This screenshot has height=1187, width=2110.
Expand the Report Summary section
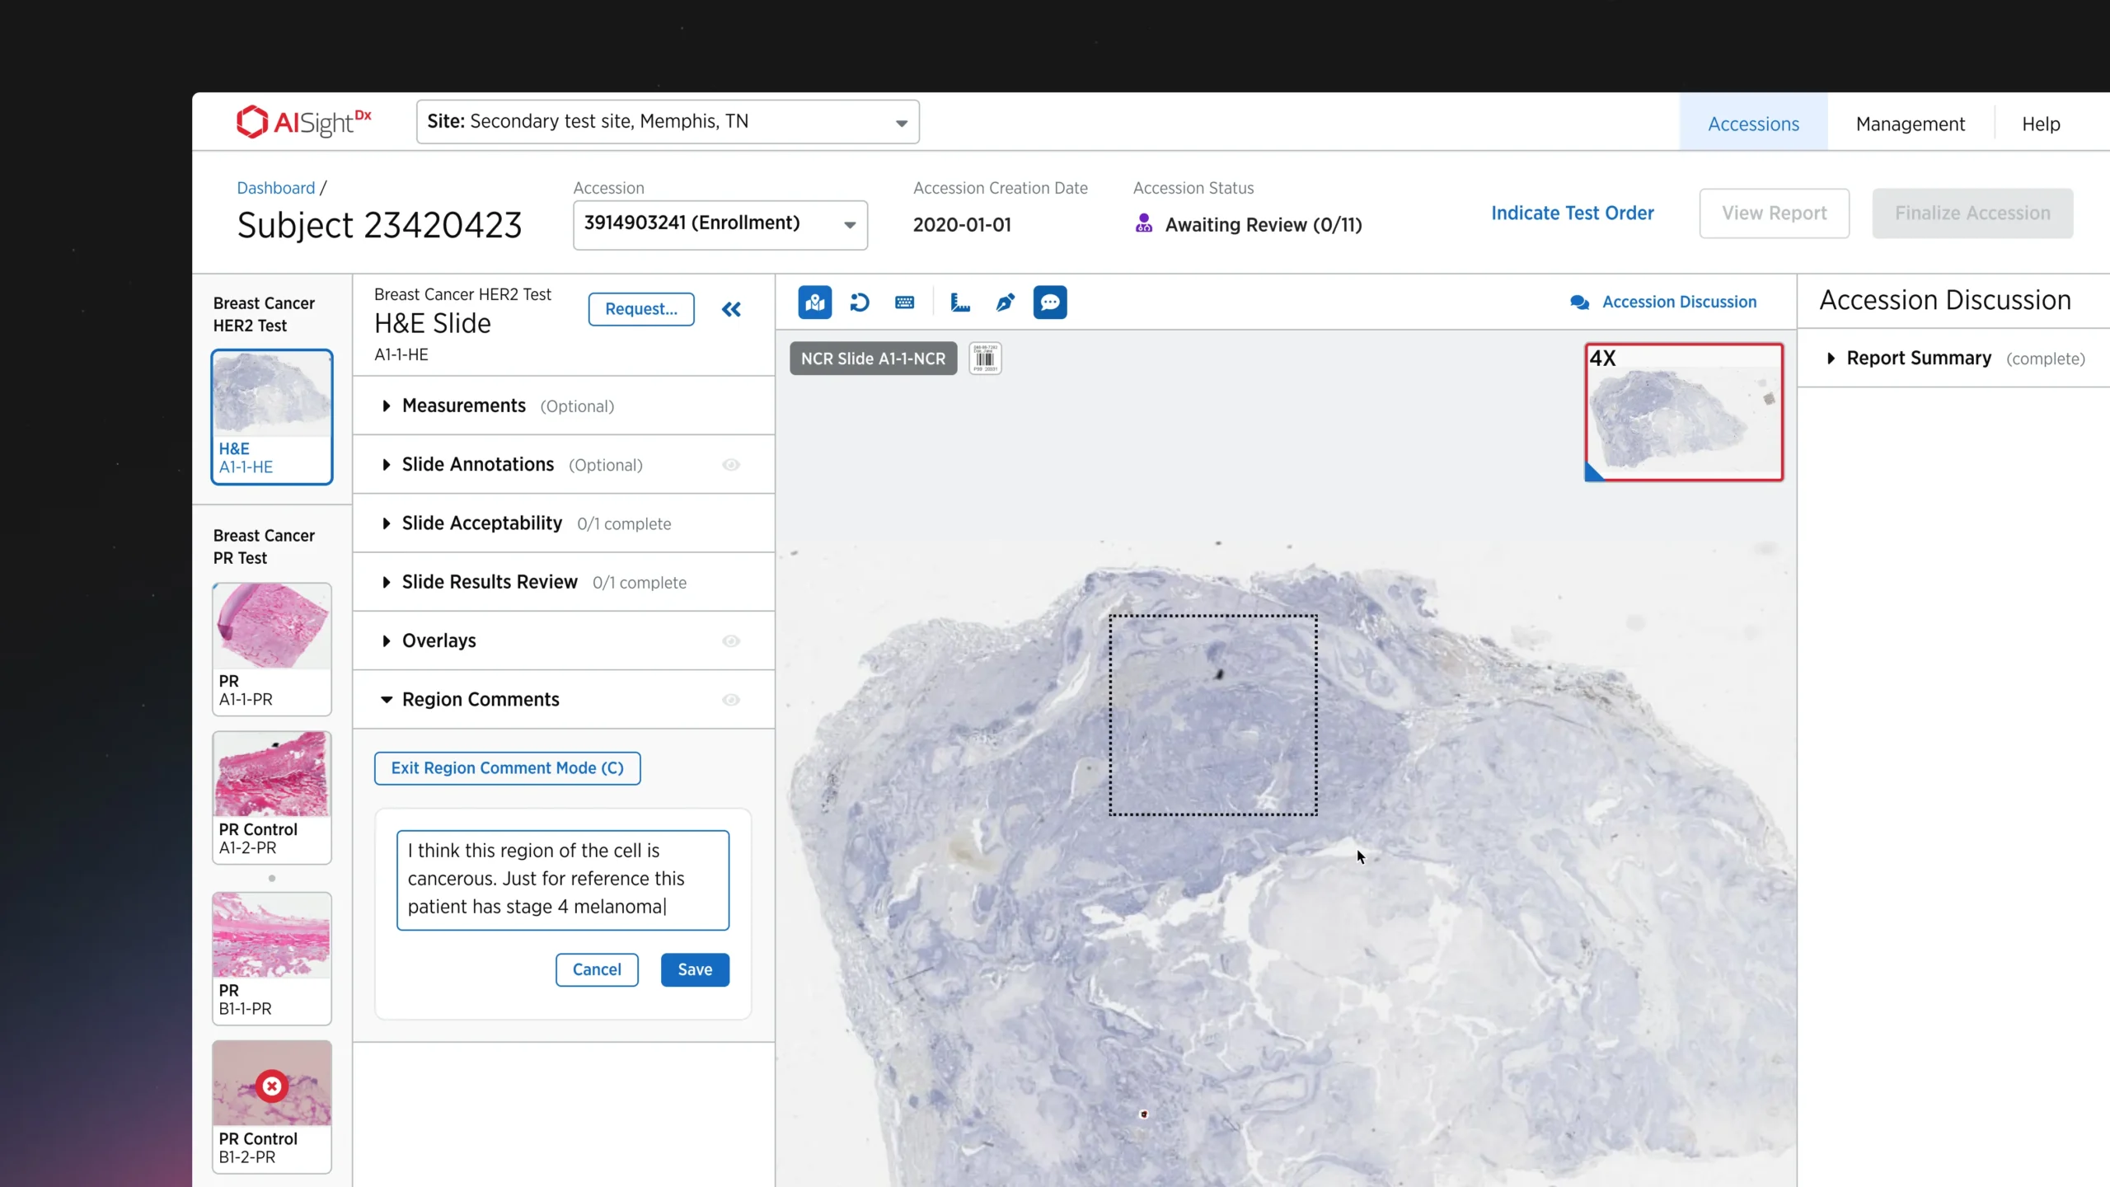1953,359
